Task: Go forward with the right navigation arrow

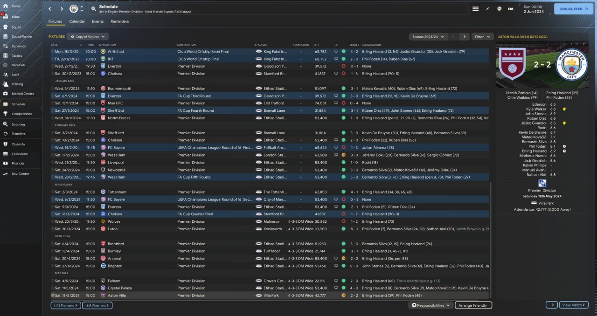Action: click(x=62, y=9)
